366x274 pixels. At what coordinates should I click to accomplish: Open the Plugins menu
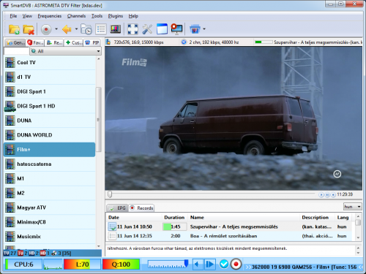coord(116,16)
